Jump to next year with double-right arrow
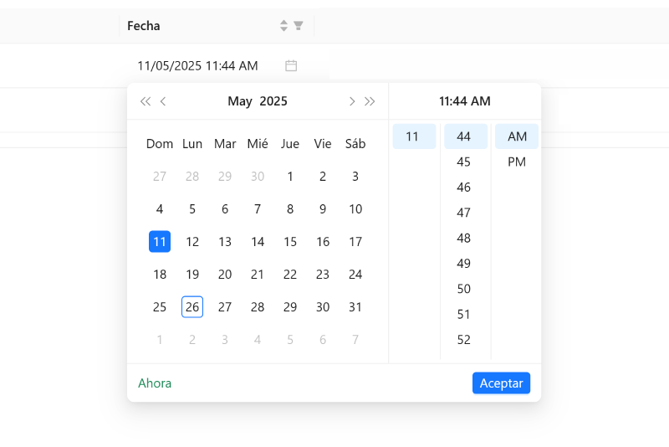 tap(370, 101)
